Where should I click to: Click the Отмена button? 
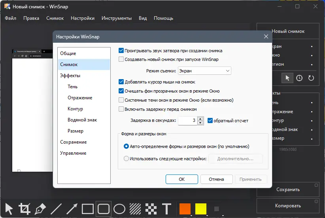(216, 179)
